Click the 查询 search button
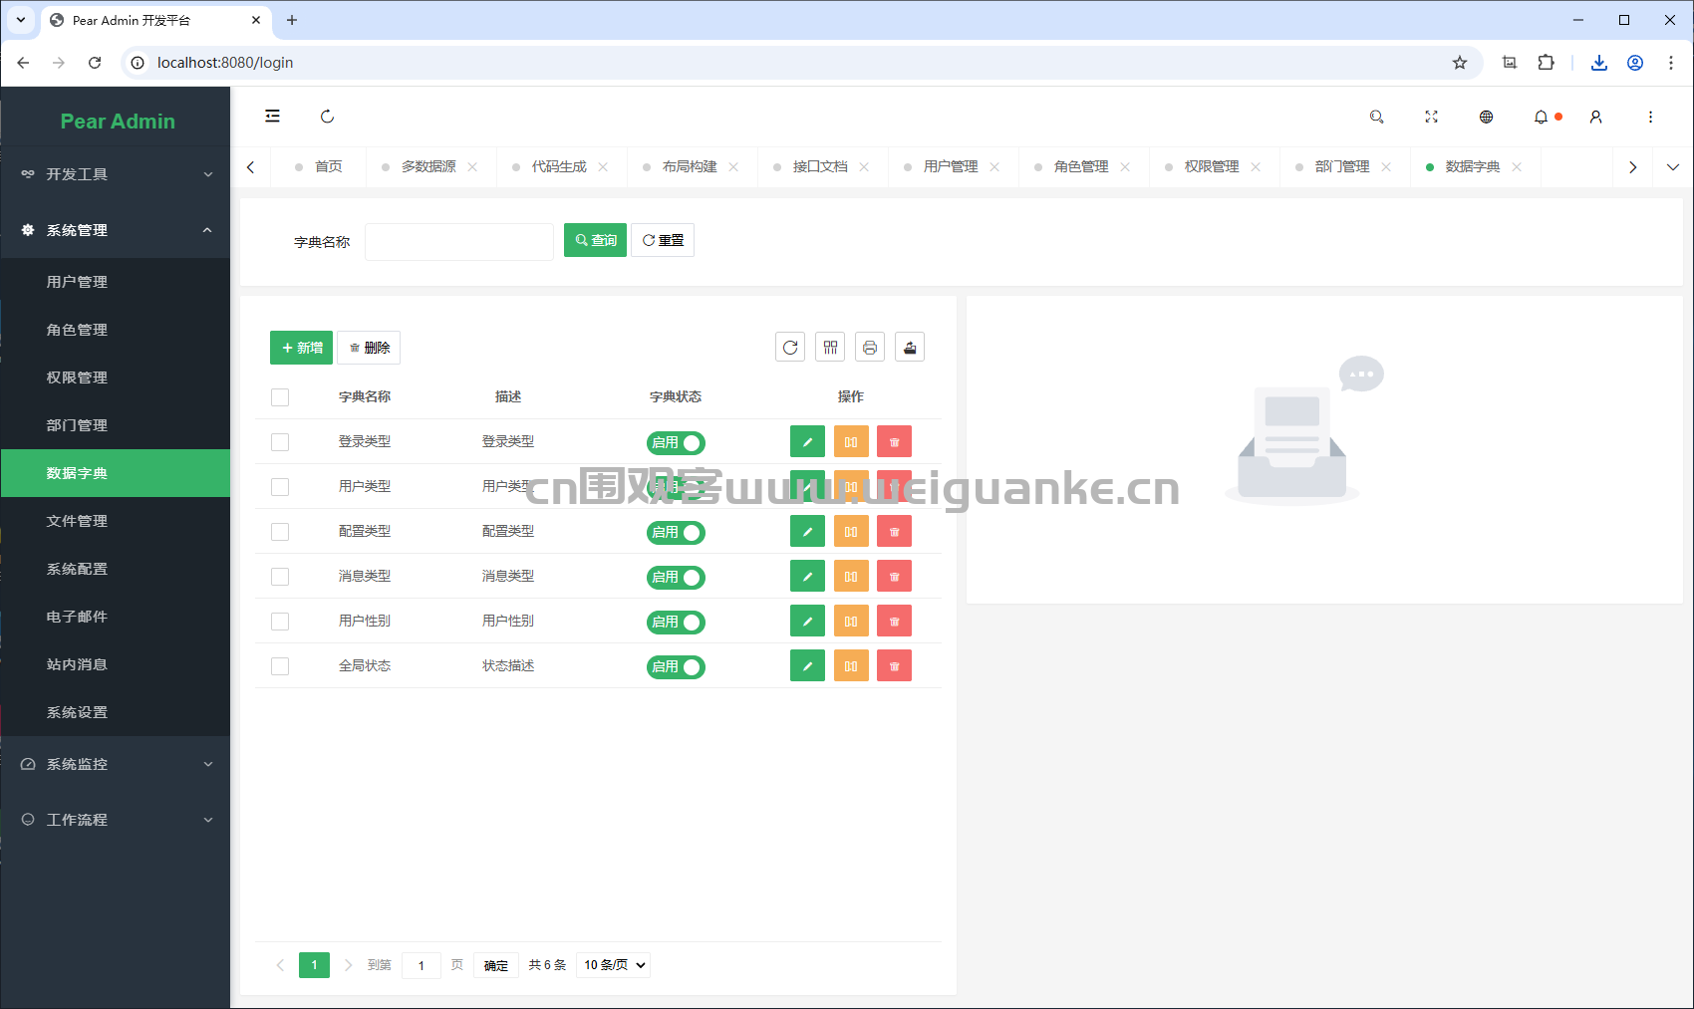The height and width of the screenshot is (1009, 1694). click(x=595, y=240)
